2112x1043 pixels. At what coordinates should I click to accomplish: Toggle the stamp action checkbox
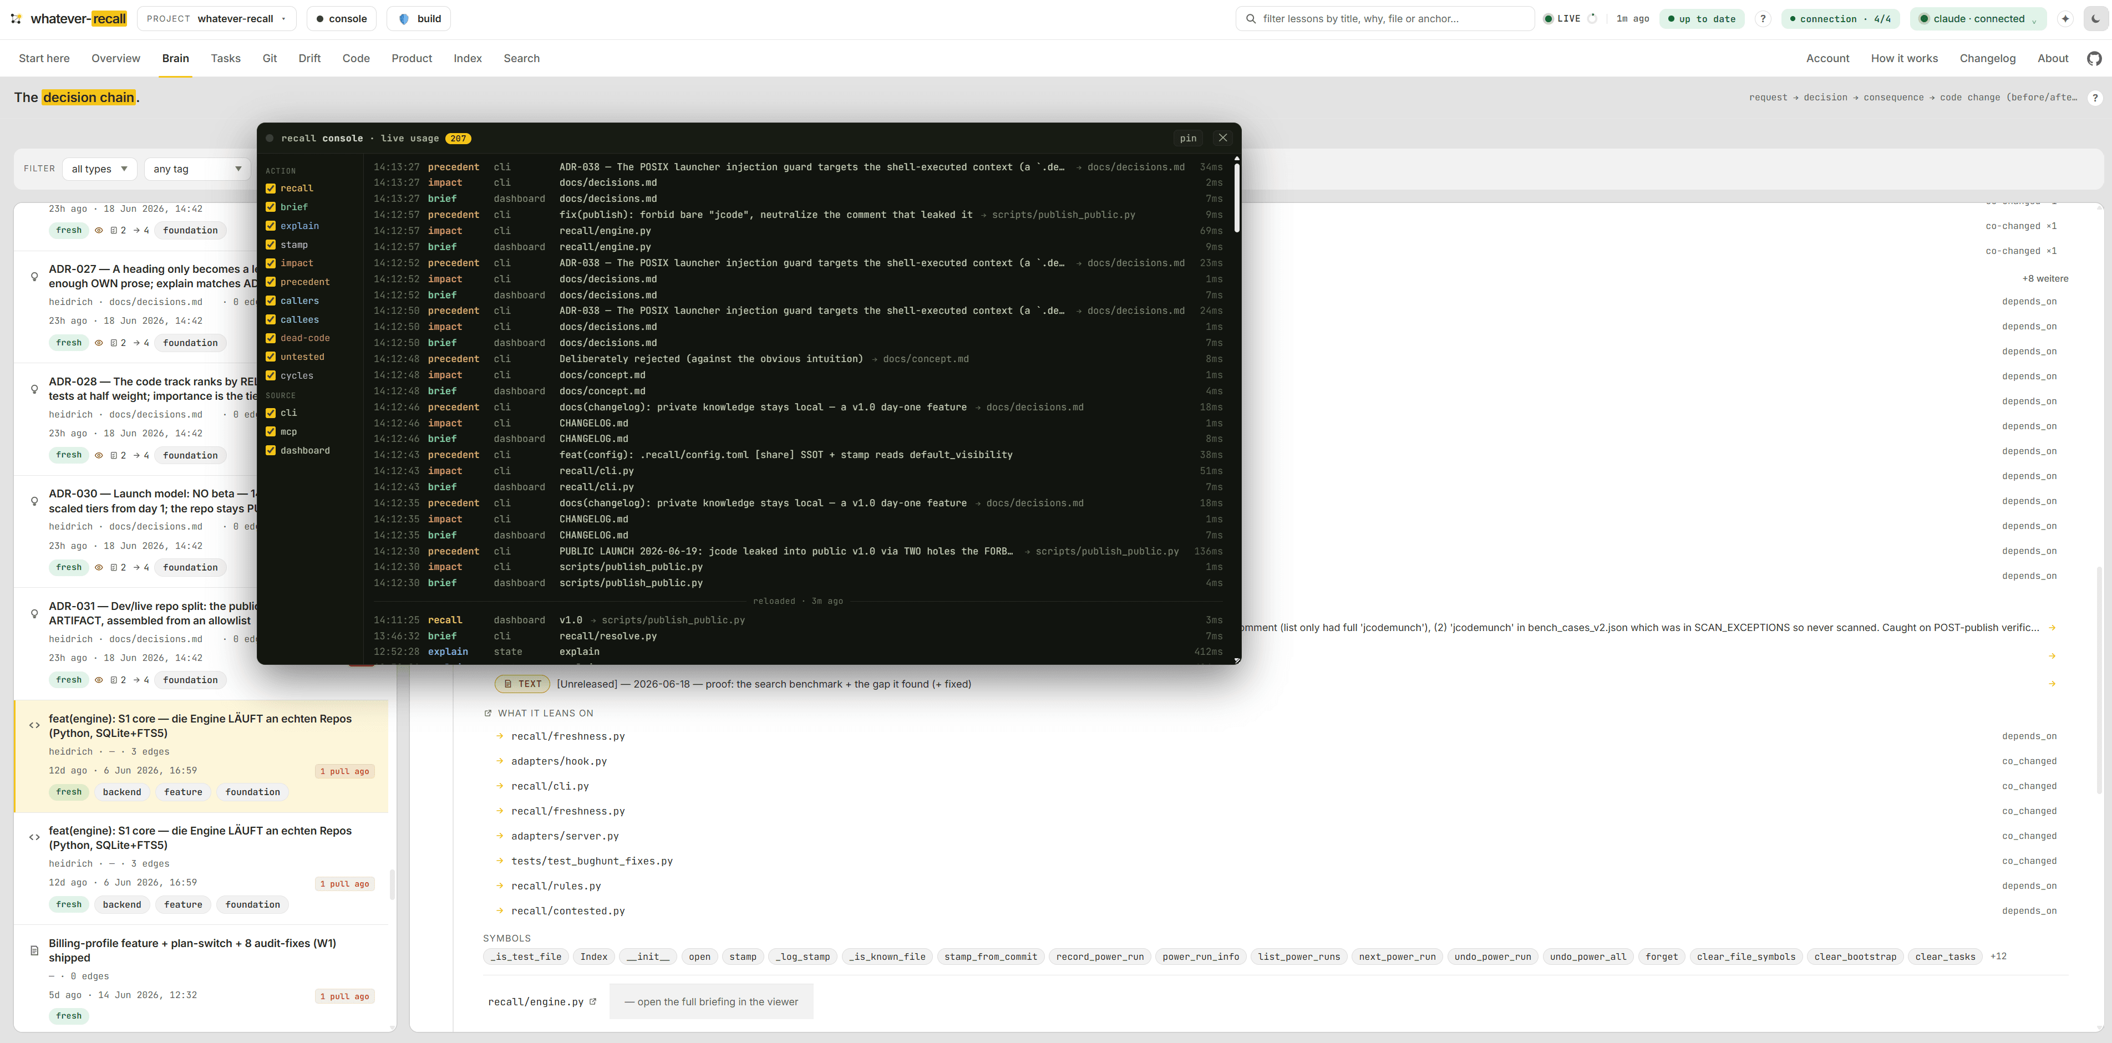(x=271, y=245)
